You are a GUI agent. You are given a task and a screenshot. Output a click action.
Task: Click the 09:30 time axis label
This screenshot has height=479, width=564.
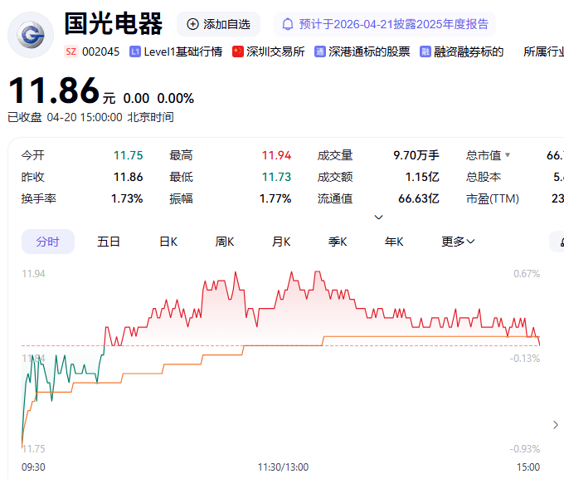click(33, 467)
